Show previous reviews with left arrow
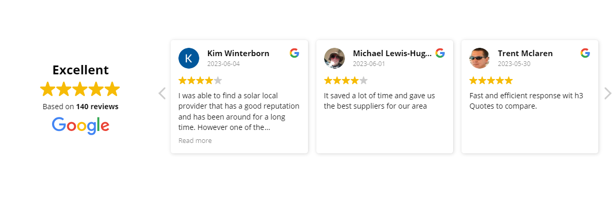Screen dimensions: 616x197 162,94
